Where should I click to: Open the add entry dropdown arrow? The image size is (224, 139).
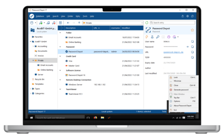[x=44, y=23]
